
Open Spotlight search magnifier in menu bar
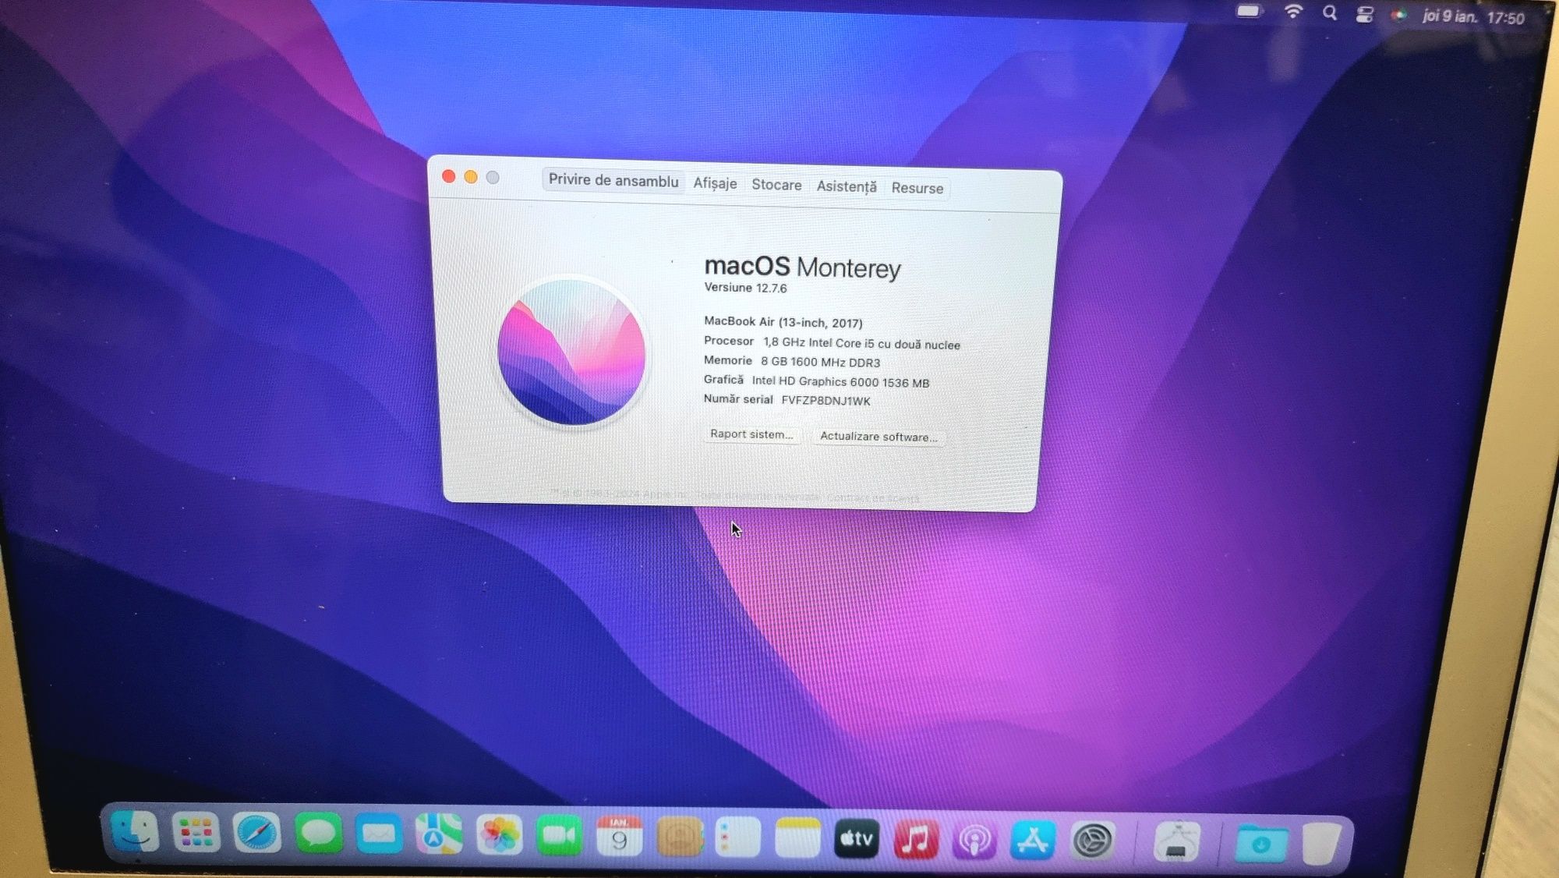1330,12
